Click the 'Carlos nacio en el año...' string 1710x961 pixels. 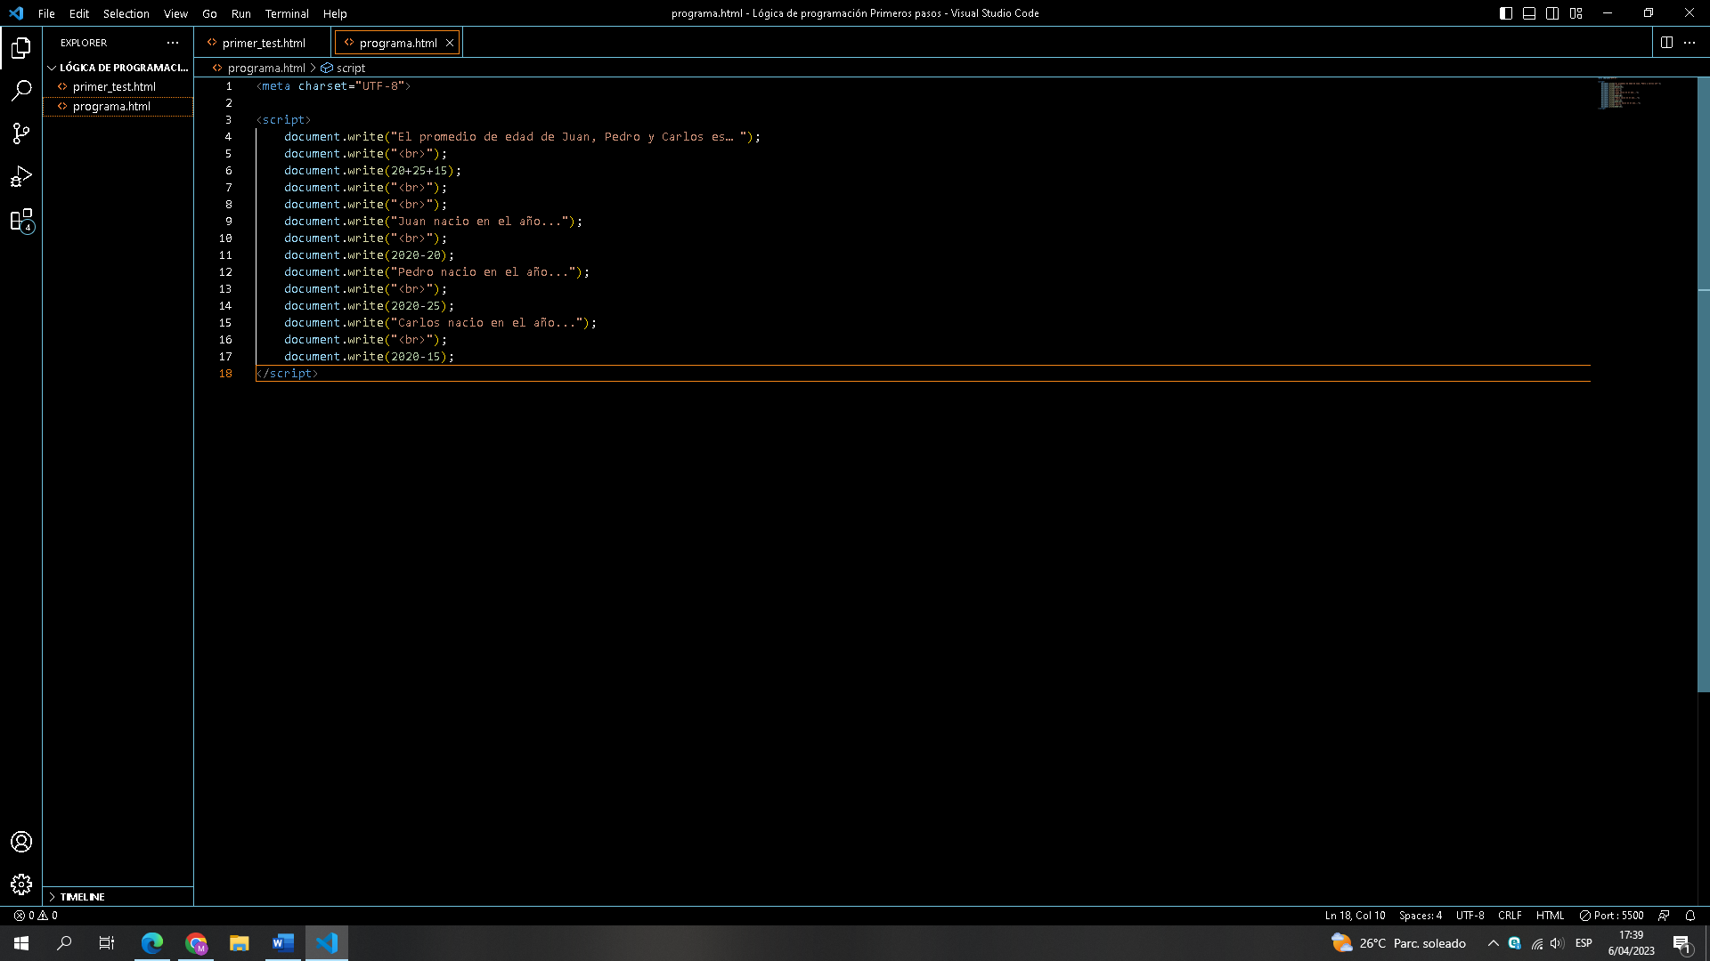(488, 323)
